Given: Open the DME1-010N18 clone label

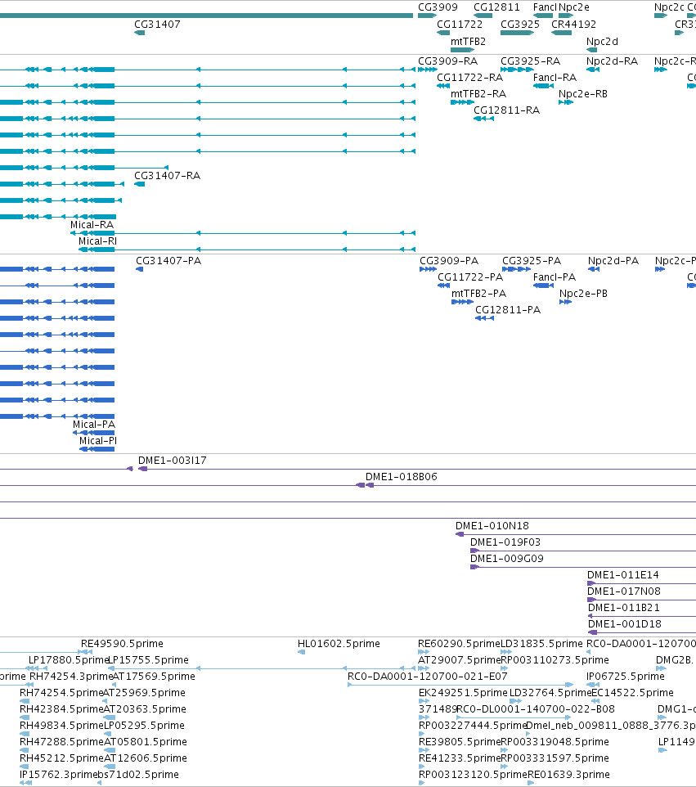Looking at the screenshot, I should pyautogui.click(x=492, y=526).
